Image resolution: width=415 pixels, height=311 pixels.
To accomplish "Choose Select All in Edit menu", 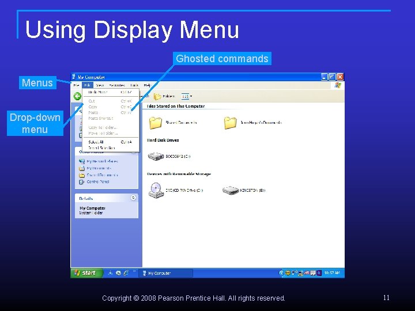I will point(111,142).
